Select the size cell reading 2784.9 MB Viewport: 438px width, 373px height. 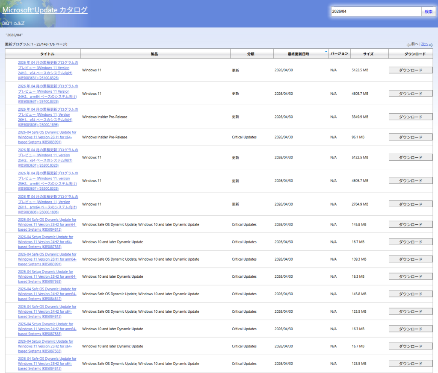[x=360, y=204]
